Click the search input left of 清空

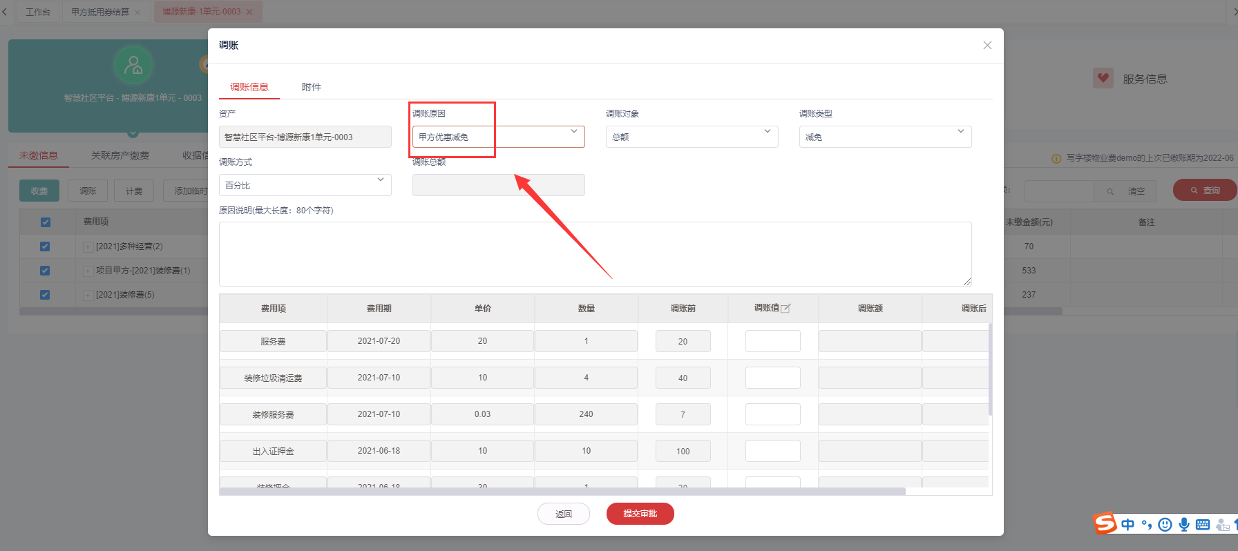pos(1059,191)
